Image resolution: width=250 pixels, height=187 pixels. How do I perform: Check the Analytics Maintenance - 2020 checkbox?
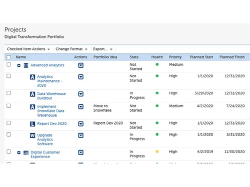pos(8,76)
